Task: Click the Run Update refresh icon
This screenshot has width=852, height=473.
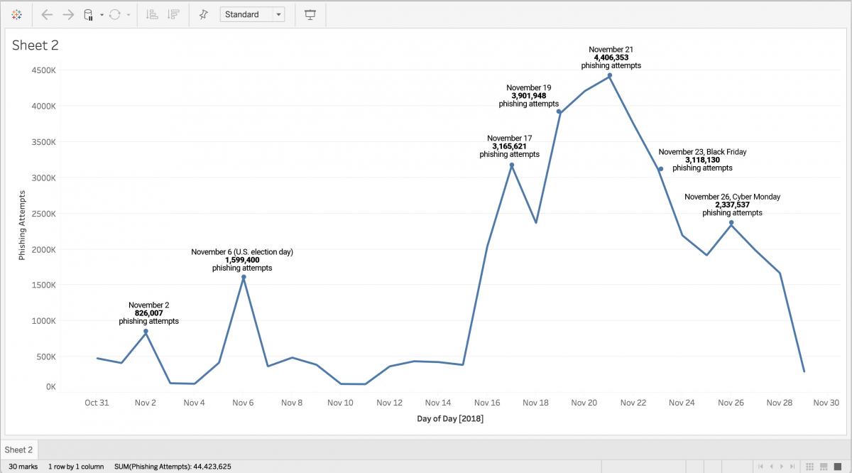Action: point(115,14)
